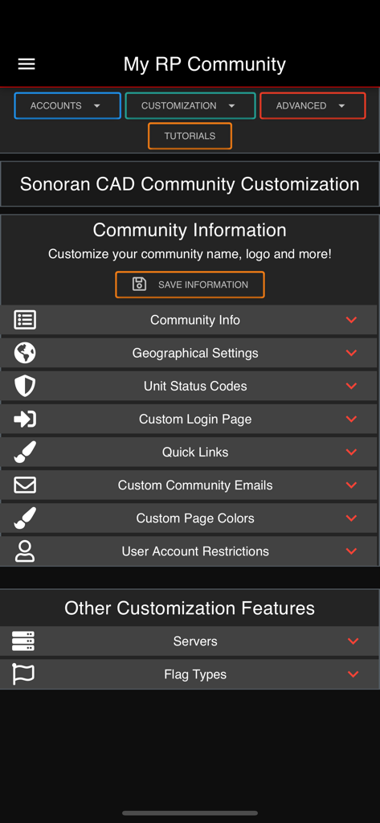Click the Unit Status Codes shield icon
The width and height of the screenshot is (380, 823).
(x=25, y=386)
